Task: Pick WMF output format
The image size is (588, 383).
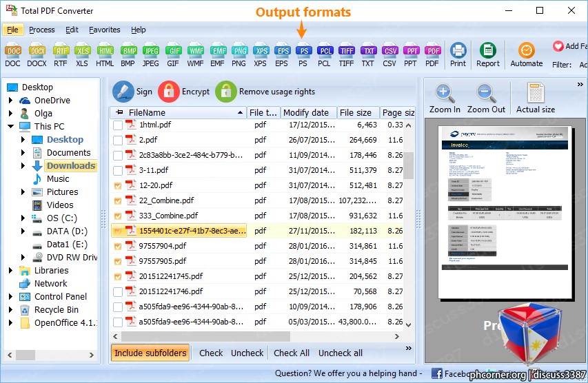Action: pos(195,55)
